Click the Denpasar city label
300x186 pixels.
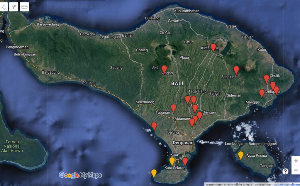[182, 143]
